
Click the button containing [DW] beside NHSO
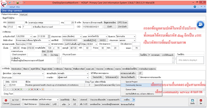click(x=90, y=40)
